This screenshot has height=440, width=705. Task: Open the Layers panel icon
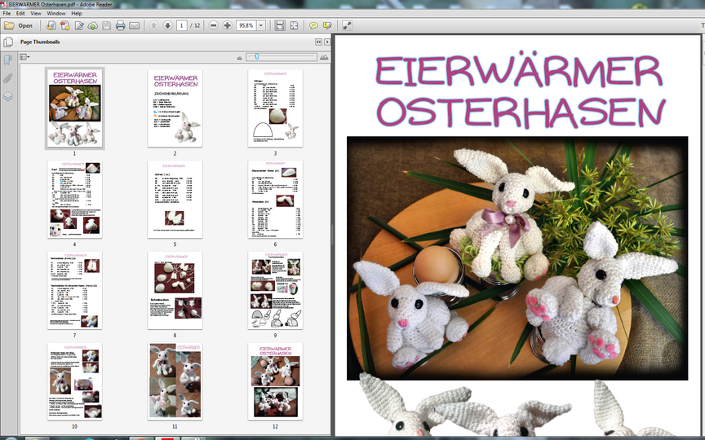[8, 96]
